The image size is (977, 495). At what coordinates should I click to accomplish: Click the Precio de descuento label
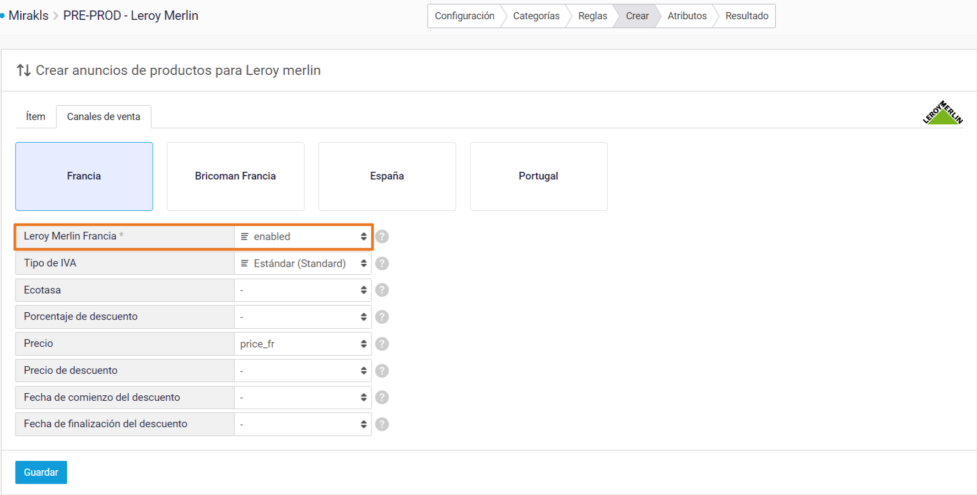click(x=71, y=371)
